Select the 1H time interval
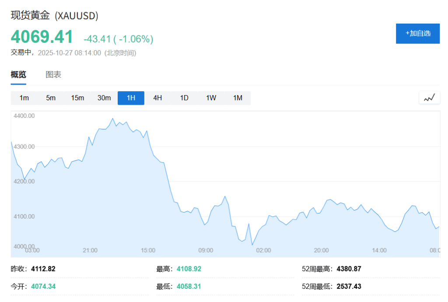 (131, 98)
